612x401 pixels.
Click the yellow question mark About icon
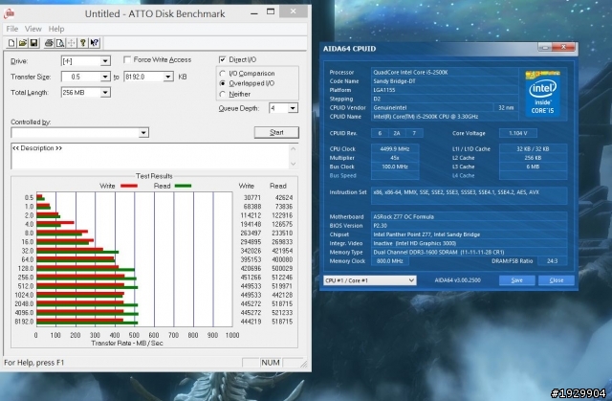[x=83, y=43]
